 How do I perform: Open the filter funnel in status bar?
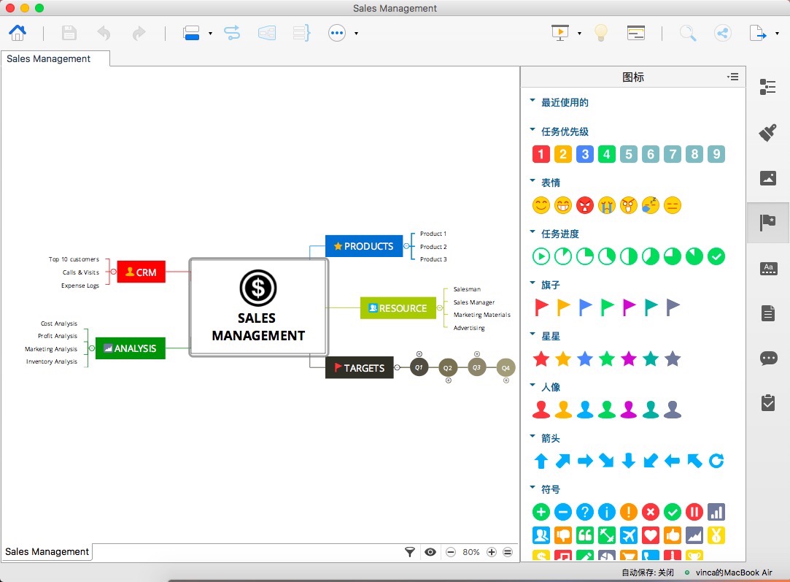point(410,552)
